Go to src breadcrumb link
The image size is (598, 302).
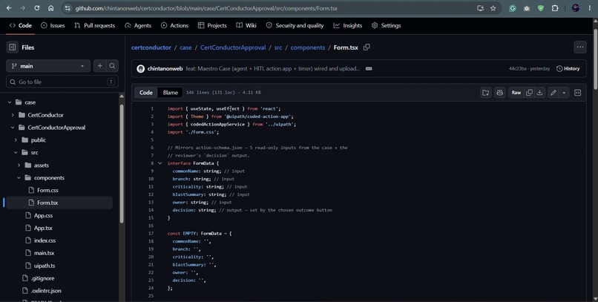pyautogui.click(x=278, y=47)
